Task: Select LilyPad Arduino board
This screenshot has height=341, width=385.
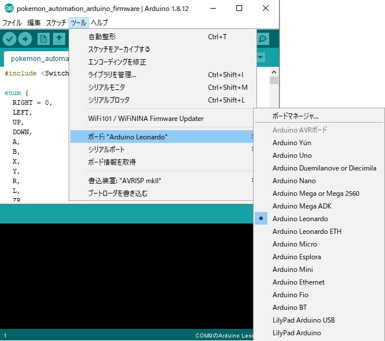Action: point(319,333)
